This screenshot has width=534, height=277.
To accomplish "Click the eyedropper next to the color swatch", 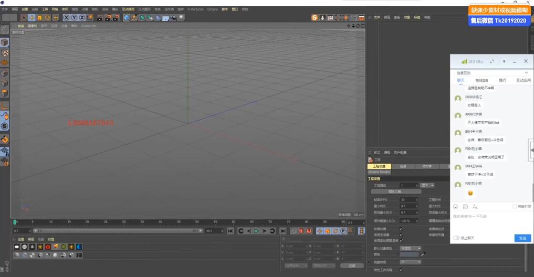I will pos(423,254).
